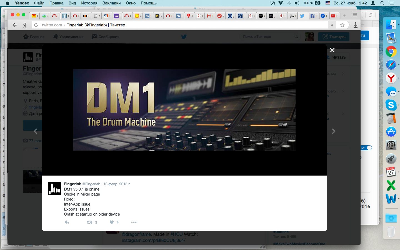Open the Правка menu
The image size is (400, 250).
pos(56,3)
